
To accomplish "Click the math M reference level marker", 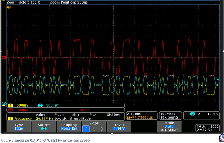I will point(4,58).
